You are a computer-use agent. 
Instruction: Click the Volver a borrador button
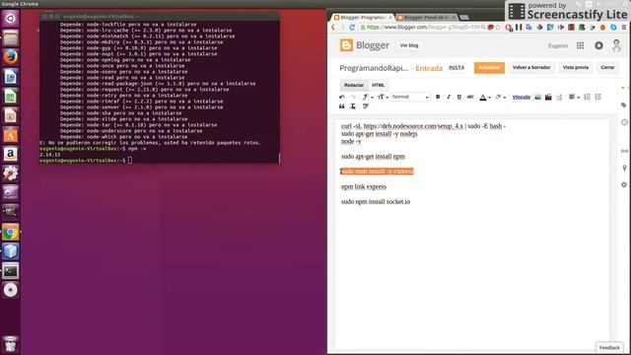[x=531, y=68]
